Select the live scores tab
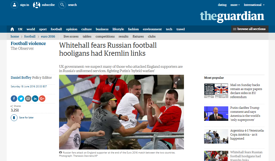275x161 pixels. 71,36
